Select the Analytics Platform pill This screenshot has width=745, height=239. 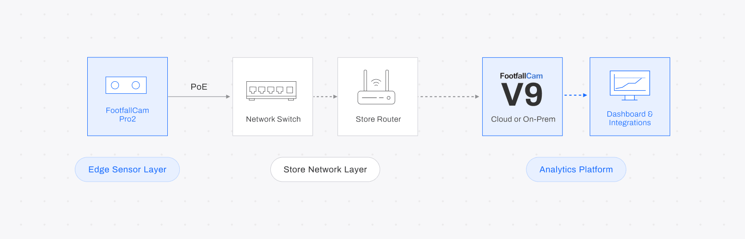(x=576, y=170)
